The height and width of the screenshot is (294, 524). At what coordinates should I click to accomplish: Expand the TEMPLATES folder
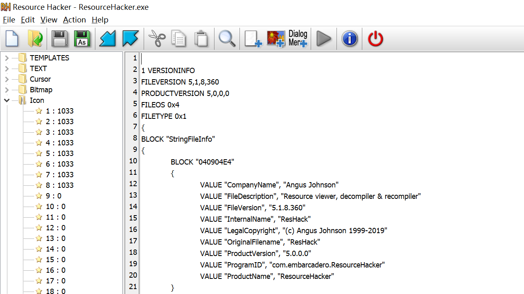[x=7, y=58]
